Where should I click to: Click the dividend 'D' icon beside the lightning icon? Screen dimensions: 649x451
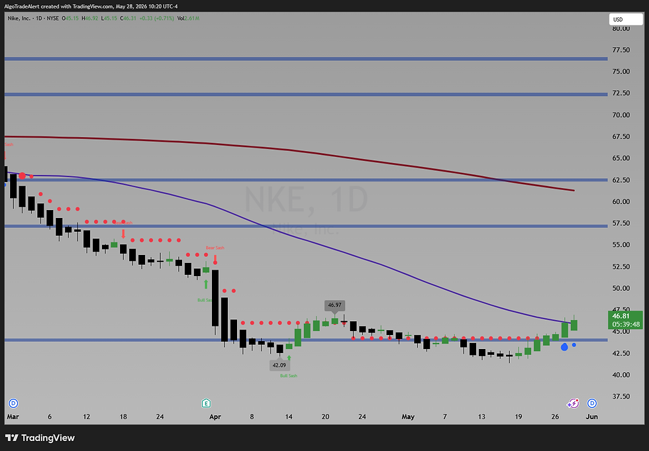coord(592,403)
